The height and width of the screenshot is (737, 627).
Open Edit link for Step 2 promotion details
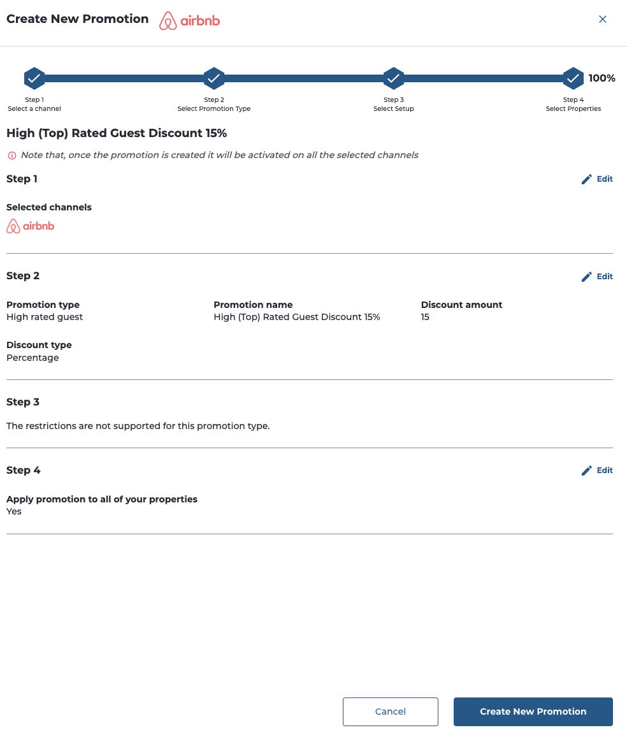605,277
